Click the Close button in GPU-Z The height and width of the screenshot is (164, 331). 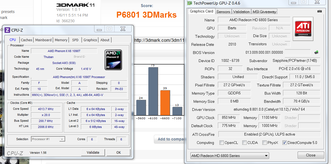tap(311, 155)
